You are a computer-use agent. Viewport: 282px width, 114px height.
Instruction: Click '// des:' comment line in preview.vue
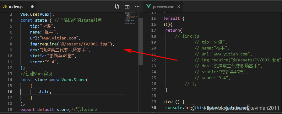(228, 66)
